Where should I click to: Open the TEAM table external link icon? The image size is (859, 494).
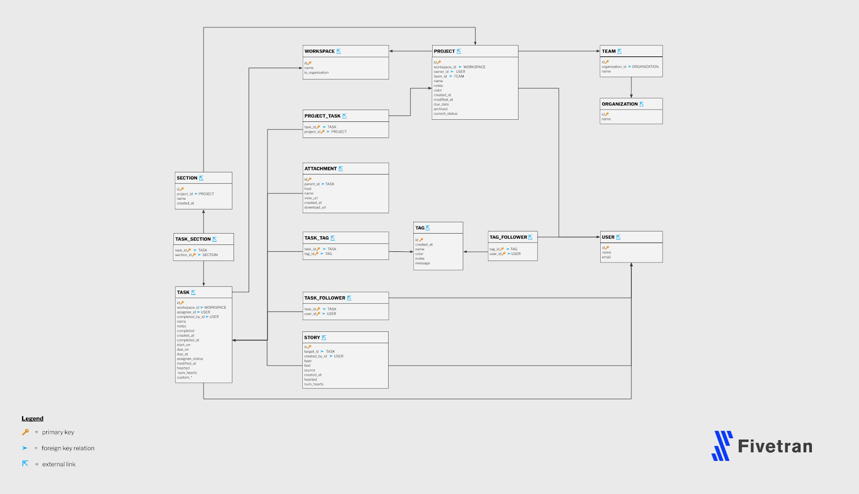[620, 52]
